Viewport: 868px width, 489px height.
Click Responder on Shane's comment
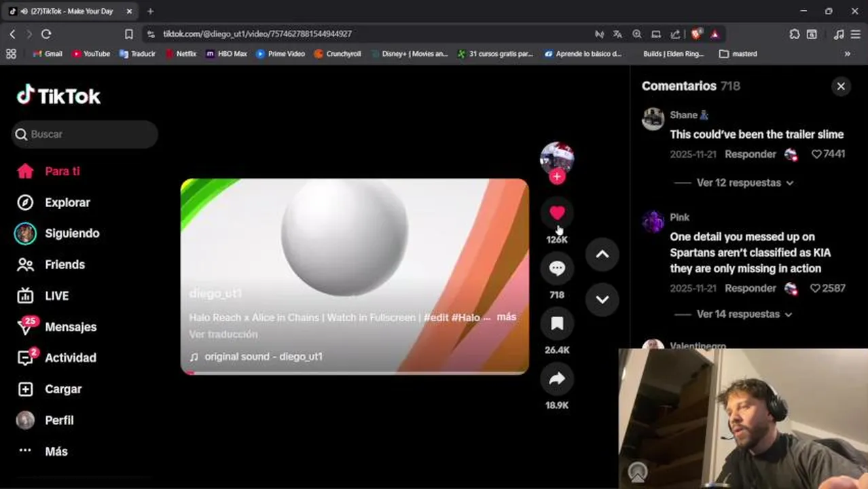[750, 154]
